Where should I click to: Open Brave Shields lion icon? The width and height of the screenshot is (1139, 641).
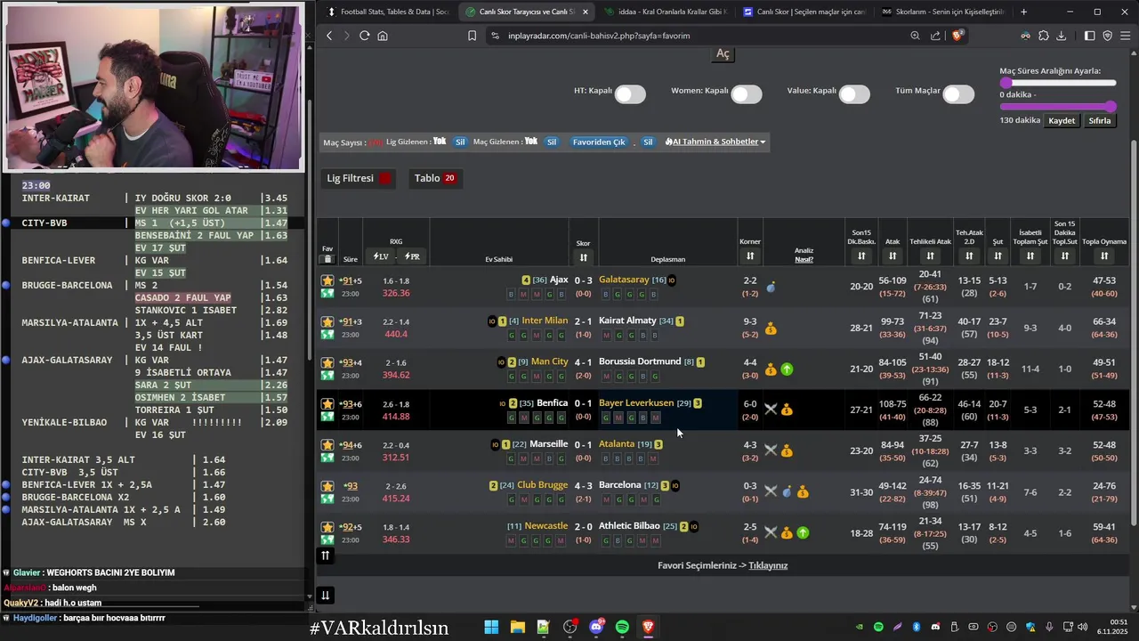pyautogui.click(x=958, y=36)
